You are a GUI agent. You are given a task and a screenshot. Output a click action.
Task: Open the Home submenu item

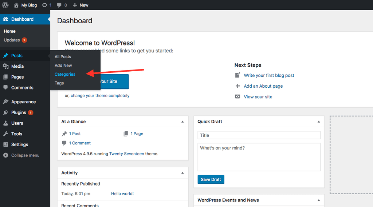pyautogui.click(x=9, y=31)
